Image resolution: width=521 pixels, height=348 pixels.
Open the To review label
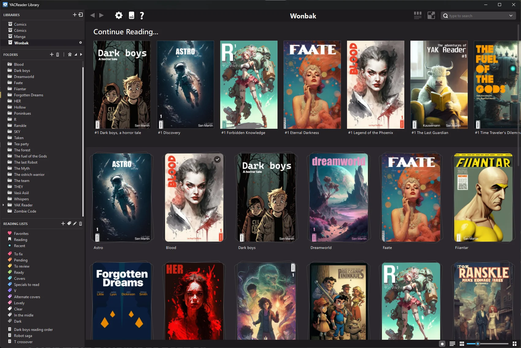pos(42,266)
